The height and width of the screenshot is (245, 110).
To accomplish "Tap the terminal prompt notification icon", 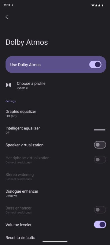I will click(x=13, y=5).
